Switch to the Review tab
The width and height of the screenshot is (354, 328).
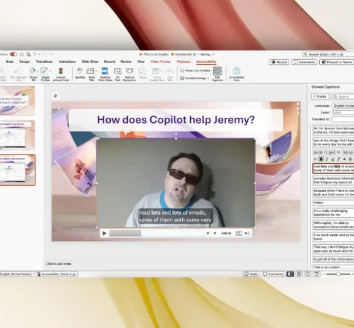coord(126,62)
